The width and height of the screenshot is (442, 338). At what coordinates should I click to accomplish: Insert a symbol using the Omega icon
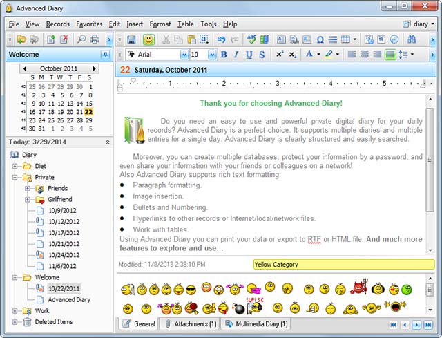pos(320,40)
